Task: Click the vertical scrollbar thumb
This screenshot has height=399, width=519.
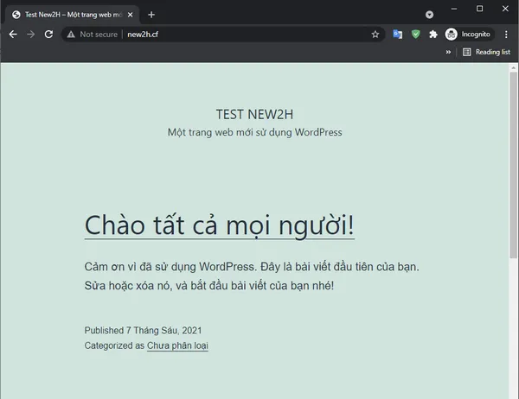Action: 513,165
